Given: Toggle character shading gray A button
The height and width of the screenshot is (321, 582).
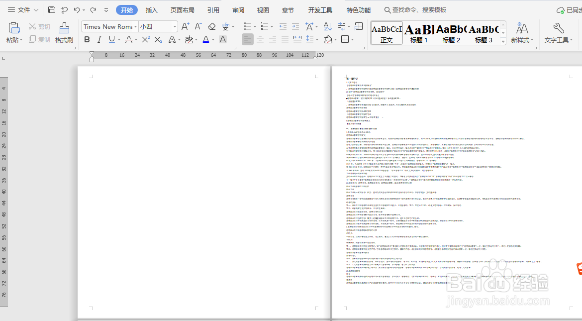Looking at the screenshot, I should [223, 39].
